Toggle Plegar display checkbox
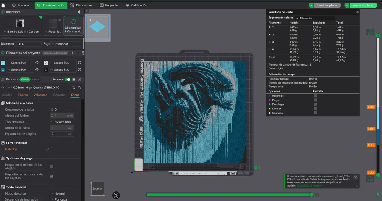Image resolution: width=382 pixels, height=201 pixels. (315, 100)
